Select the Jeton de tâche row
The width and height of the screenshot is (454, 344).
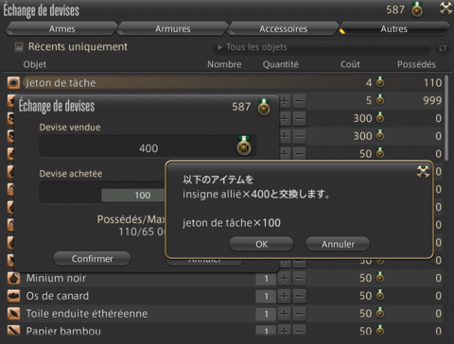click(225, 83)
